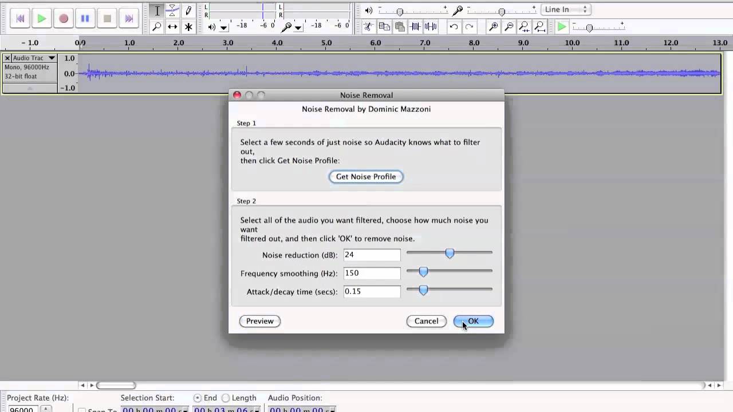The width and height of the screenshot is (733, 412).
Task: Stop playback with the Stop button
Action: point(107,18)
